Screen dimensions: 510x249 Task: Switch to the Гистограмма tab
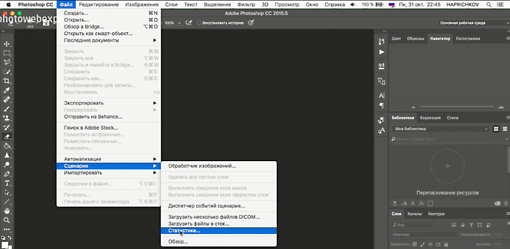[x=468, y=38]
